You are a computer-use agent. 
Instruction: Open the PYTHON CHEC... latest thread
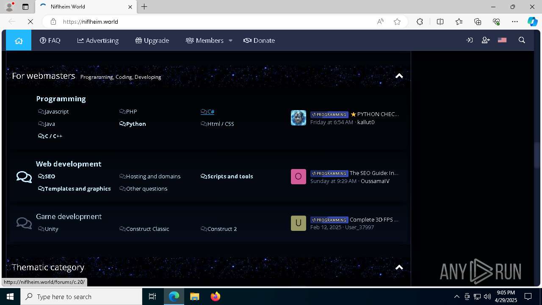pyautogui.click(x=375, y=114)
